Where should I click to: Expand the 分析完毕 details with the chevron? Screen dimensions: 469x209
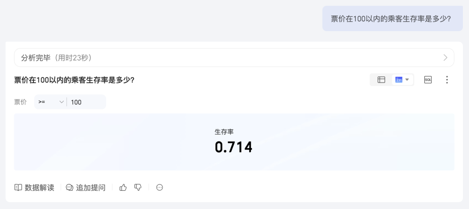(446, 58)
